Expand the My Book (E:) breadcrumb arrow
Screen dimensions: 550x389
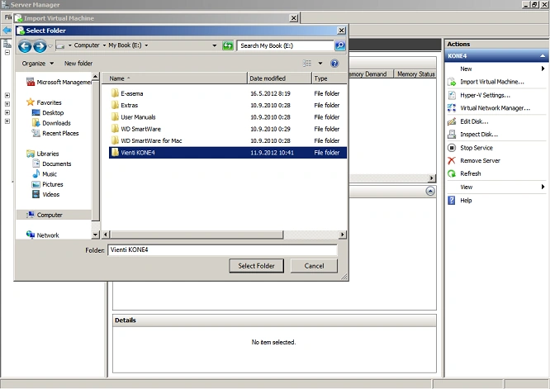click(x=146, y=45)
